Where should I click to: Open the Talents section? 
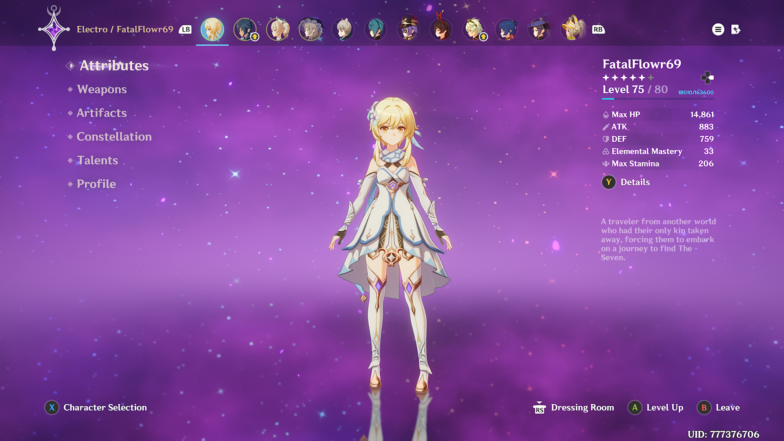[97, 160]
